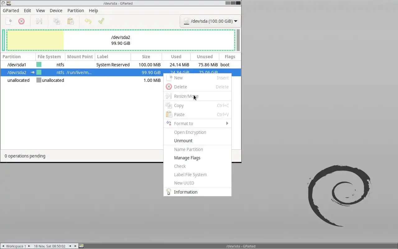
Task: Click the Size column header
Action: (146, 57)
